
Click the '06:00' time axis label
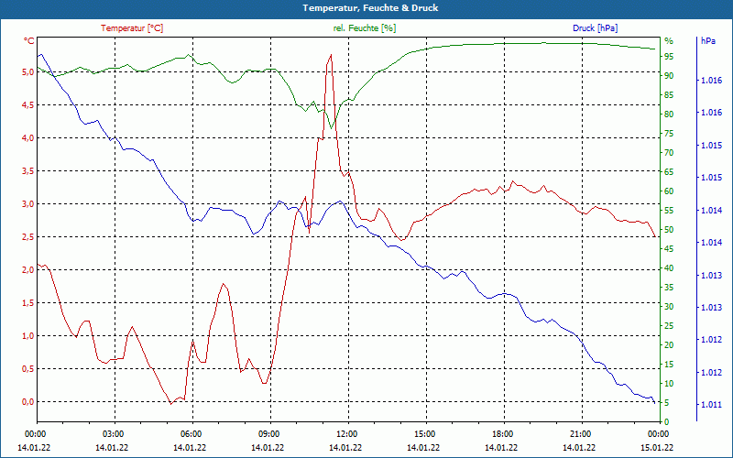click(190, 433)
